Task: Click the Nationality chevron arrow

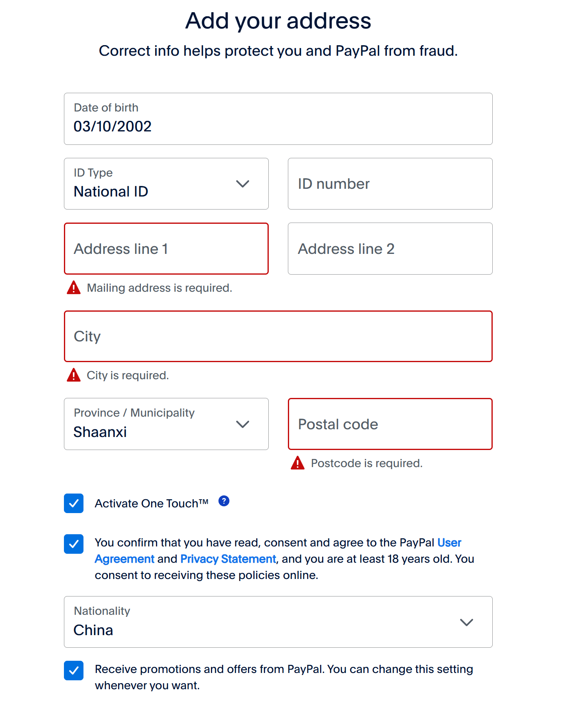Action: tap(467, 622)
